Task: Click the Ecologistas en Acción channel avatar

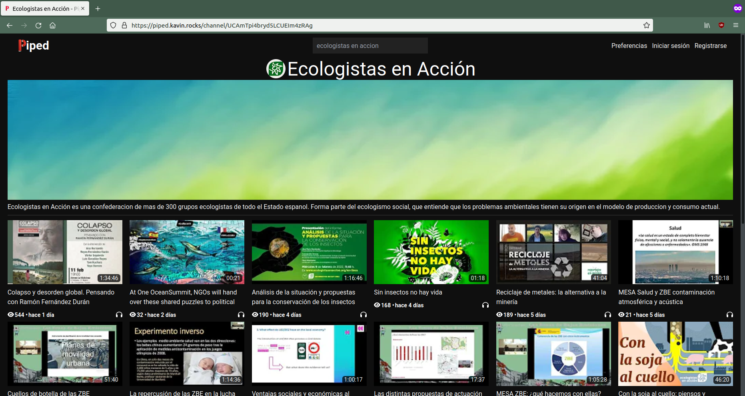Action: tap(276, 69)
